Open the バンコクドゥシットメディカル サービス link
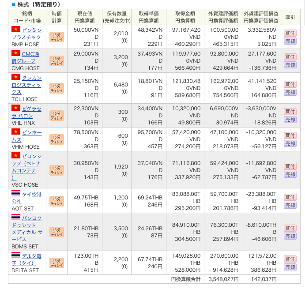Viewport: 305px width, 289px height. click(x=27, y=229)
